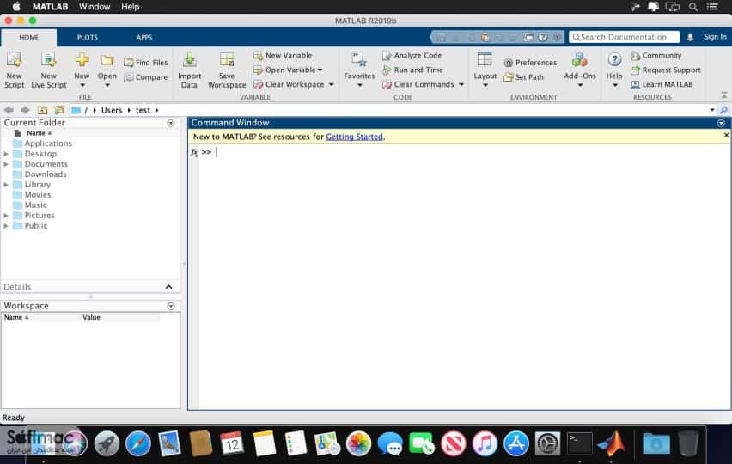The height and width of the screenshot is (464, 732).
Task: Run Analyze Code
Action: (x=412, y=56)
